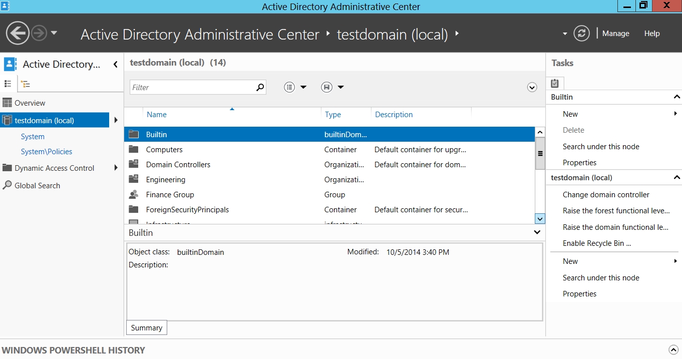Refresh the Administrative Center view
The width and height of the screenshot is (682, 359).
581,34
